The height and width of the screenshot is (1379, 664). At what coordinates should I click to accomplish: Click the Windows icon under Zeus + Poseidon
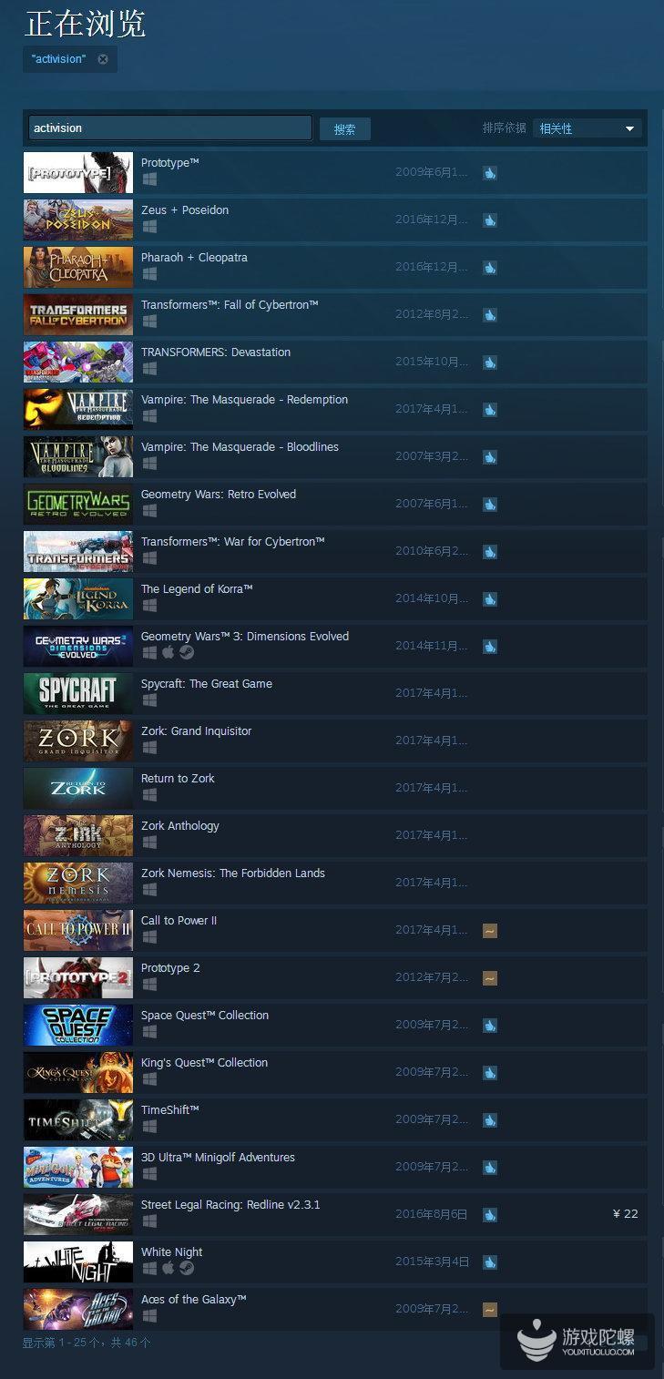(x=149, y=226)
